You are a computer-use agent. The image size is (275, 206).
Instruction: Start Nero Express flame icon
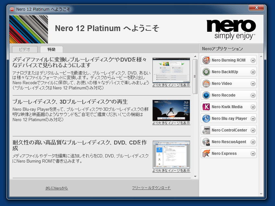coord(206,154)
